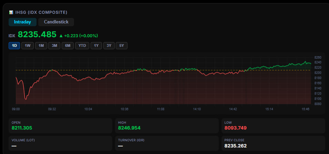
Task: Click the TURNOVER (IDR) card
Action: [167, 143]
